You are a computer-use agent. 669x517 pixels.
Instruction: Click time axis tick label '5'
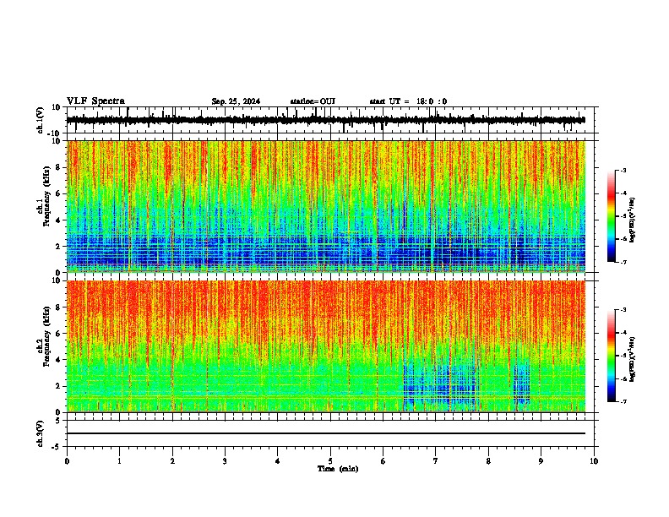330,461
